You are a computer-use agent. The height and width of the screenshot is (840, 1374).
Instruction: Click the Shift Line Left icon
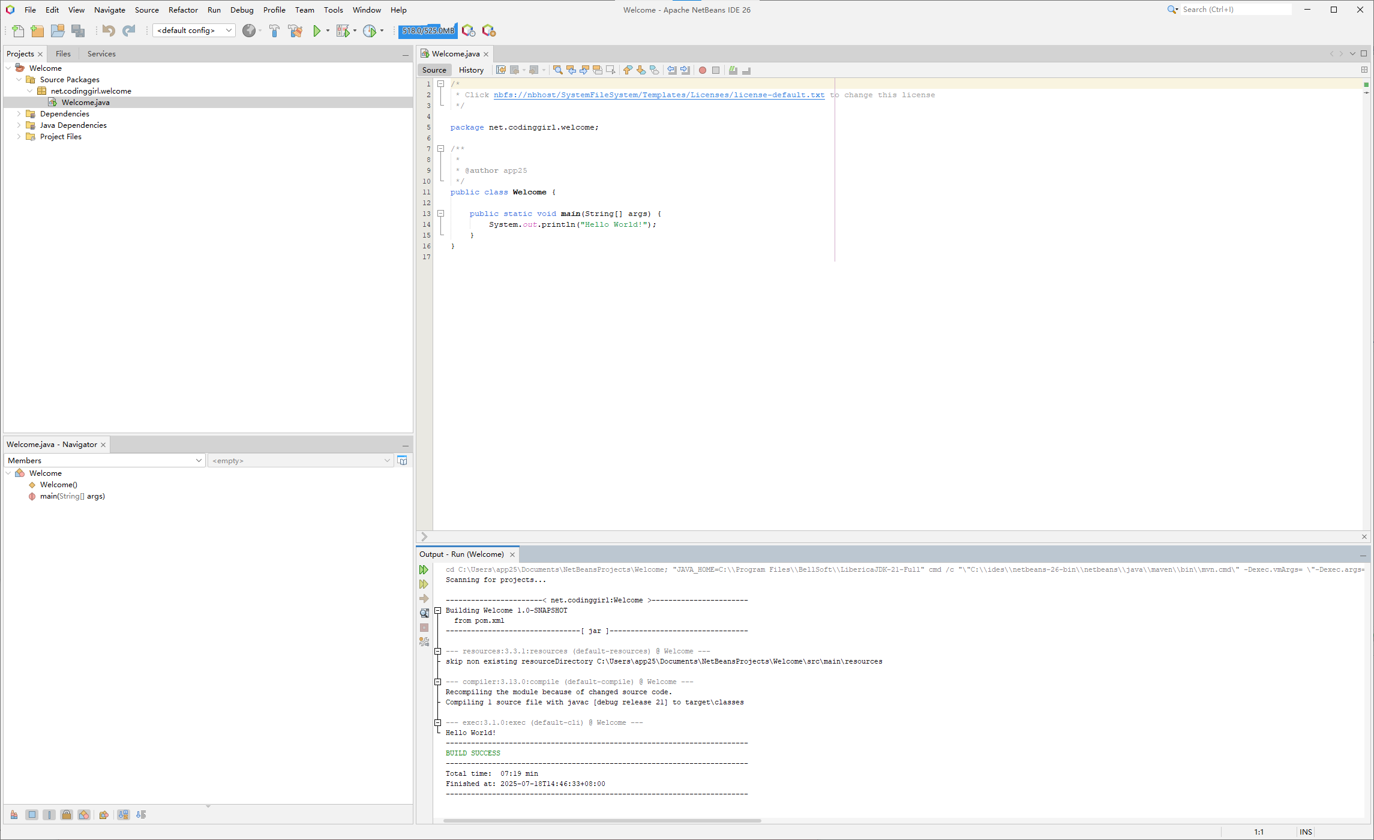tap(672, 70)
